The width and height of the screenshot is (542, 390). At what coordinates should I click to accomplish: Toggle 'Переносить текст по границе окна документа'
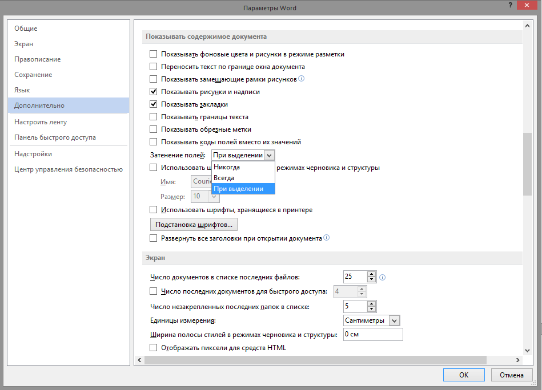[153, 66]
